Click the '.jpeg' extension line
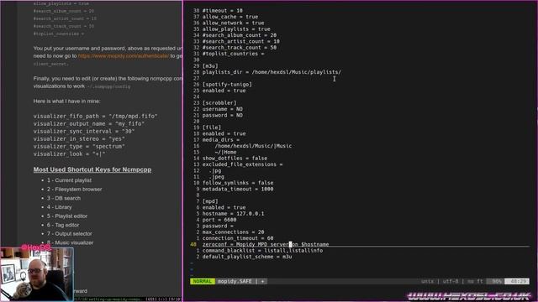This screenshot has width=538, height=302. coord(217,177)
